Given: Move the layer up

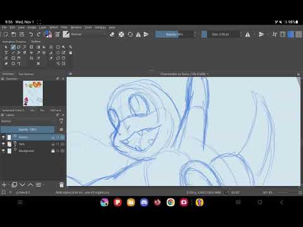Looking at the screenshot, I should [x=30, y=185].
